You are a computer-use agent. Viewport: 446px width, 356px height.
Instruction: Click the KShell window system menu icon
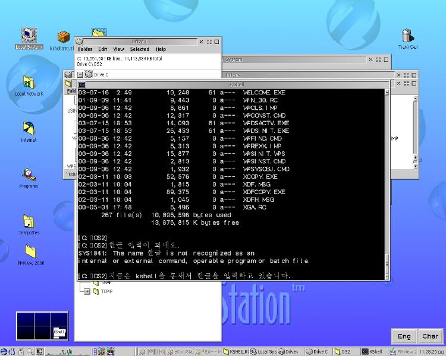point(81,85)
